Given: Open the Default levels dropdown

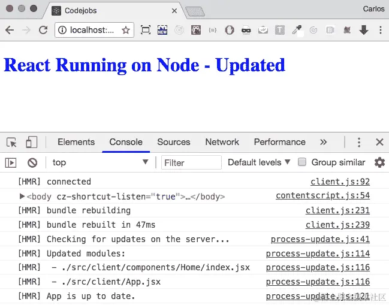Looking at the screenshot, I should pos(259,162).
